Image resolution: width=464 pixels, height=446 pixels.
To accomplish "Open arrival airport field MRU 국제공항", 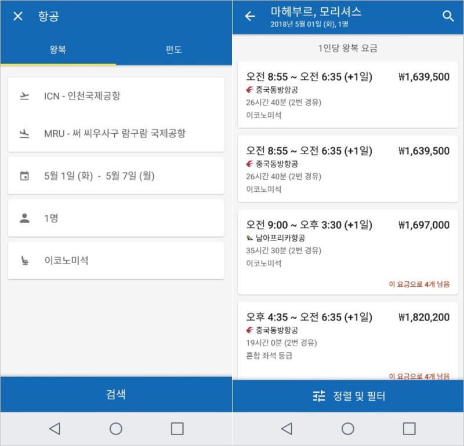I will [115, 133].
